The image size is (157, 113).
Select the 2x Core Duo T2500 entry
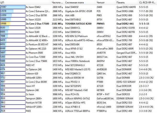click(36, 57)
